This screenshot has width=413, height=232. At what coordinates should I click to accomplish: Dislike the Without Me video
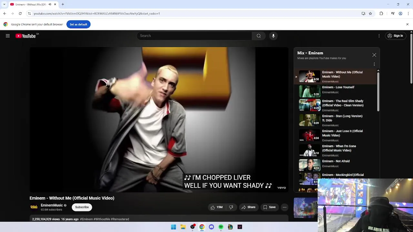pyautogui.click(x=231, y=207)
